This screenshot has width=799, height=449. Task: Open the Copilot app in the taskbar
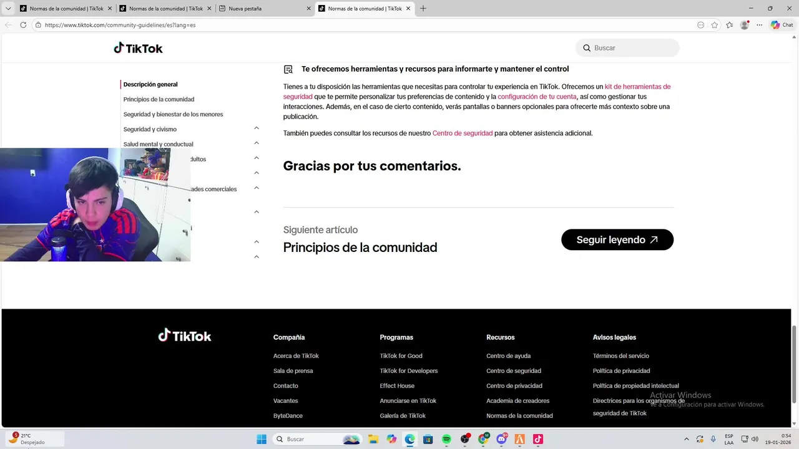[x=391, y=439]
